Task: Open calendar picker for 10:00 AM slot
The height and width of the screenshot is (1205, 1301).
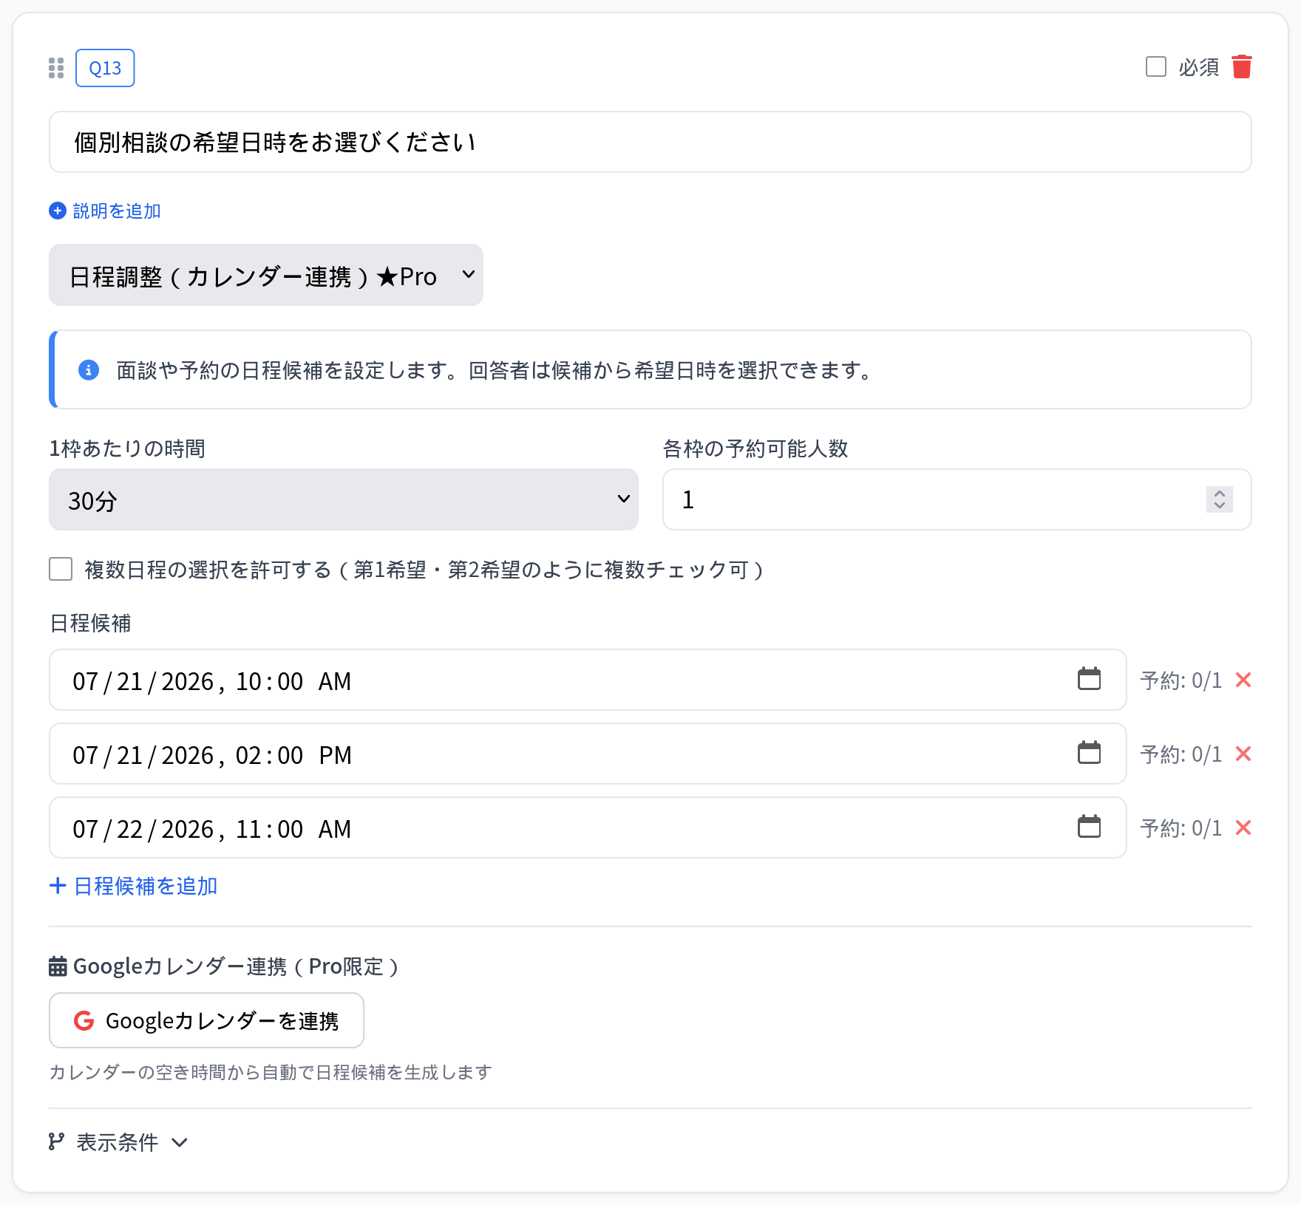Action: [x=1089, y=678]
